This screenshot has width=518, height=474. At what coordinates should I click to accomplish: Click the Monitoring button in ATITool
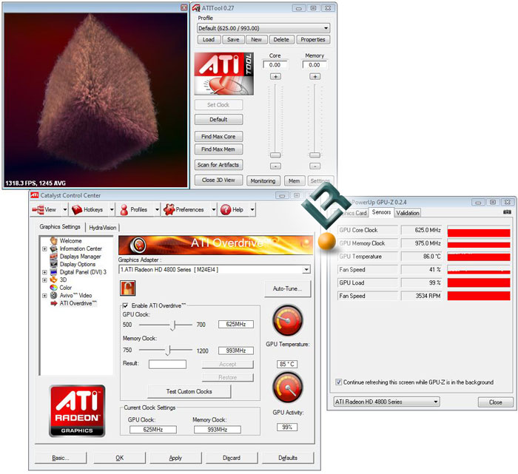click(x=263, y=181)
